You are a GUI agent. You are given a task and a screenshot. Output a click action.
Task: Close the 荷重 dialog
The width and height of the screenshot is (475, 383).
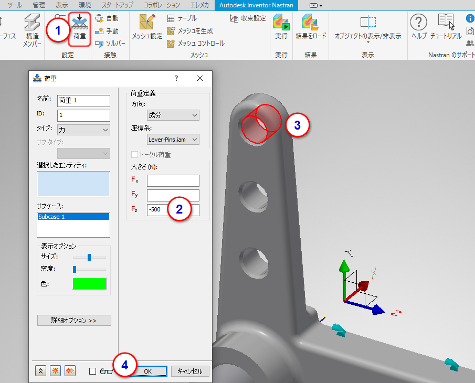pos(200,78)
